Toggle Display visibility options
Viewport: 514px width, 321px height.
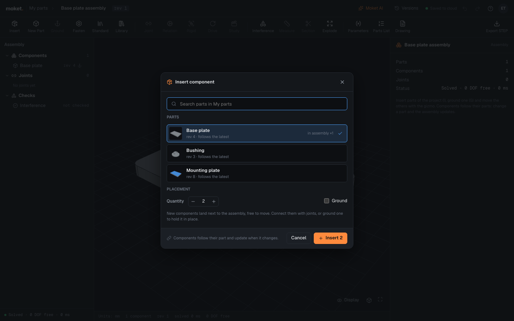(x=348, y=300)
